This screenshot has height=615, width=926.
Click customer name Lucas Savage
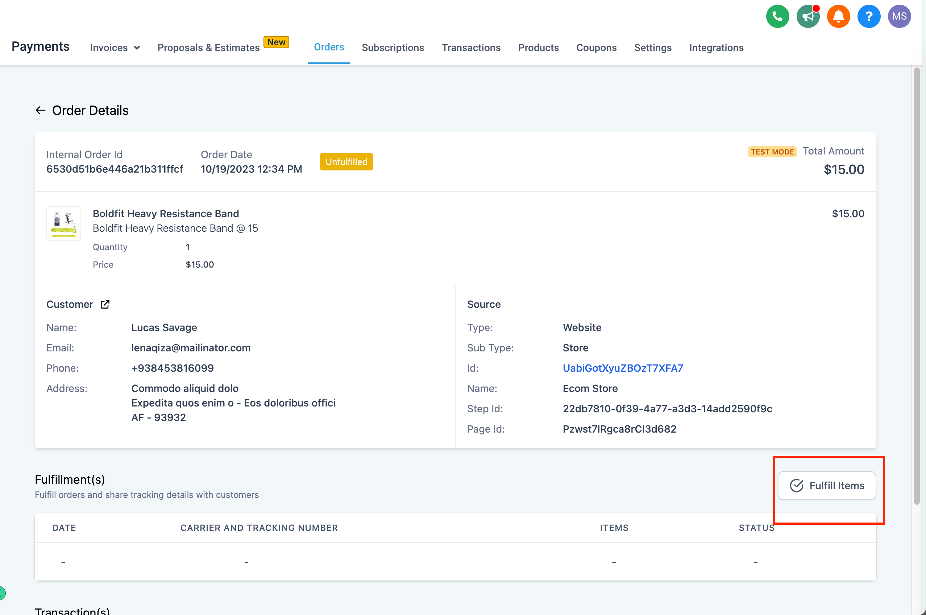(164, 327)
